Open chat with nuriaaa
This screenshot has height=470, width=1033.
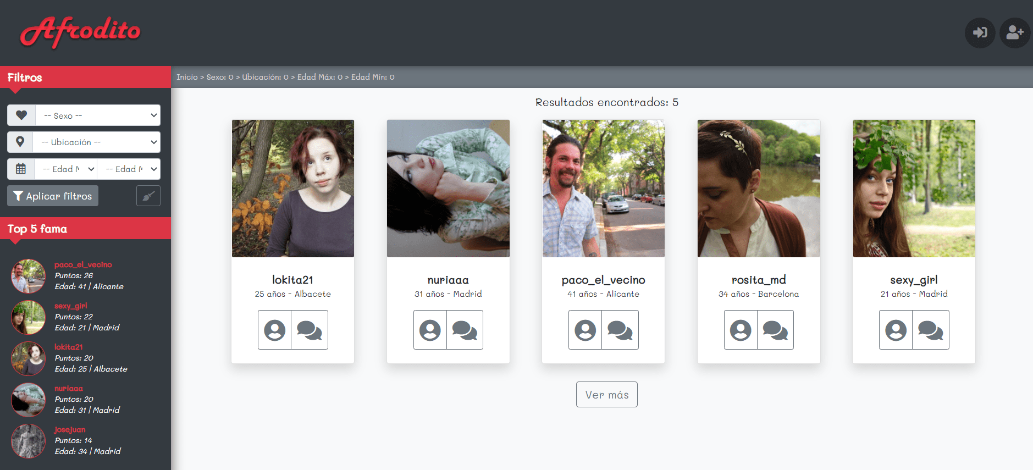pyautogui.click(x=465, y=330)
